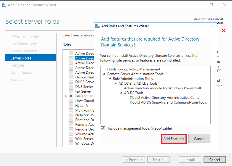Screen dimensions: 232x166
Task: Collapse the Role Administration Tools node
Action: [110, 78]
